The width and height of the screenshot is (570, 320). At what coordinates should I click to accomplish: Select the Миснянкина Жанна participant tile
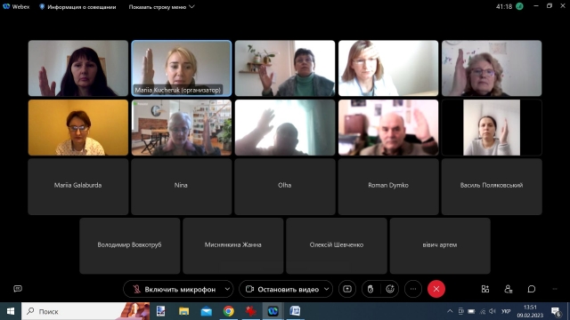[233, 246]
